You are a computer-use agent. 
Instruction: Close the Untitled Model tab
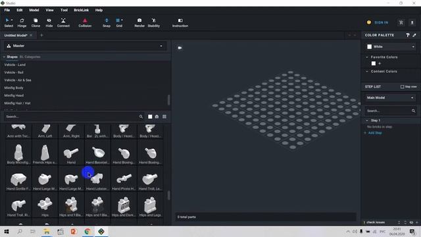[31, 35]
